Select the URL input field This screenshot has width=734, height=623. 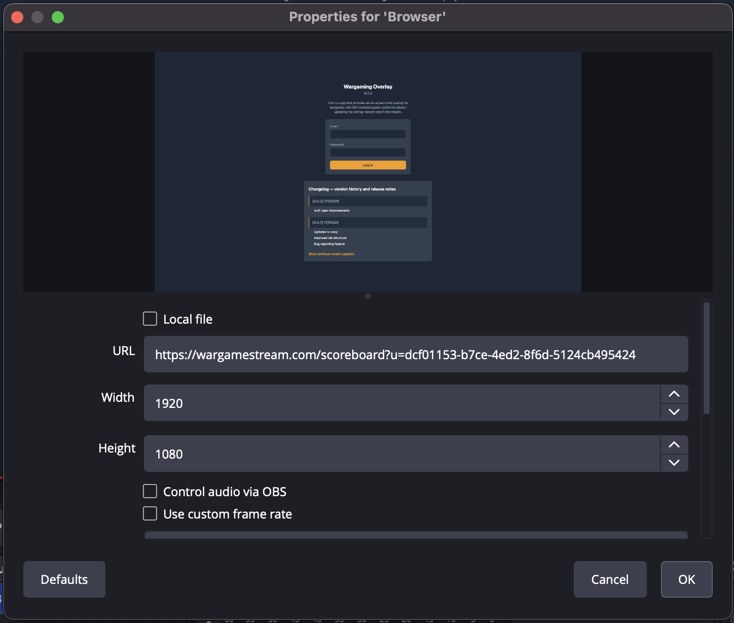416,354
